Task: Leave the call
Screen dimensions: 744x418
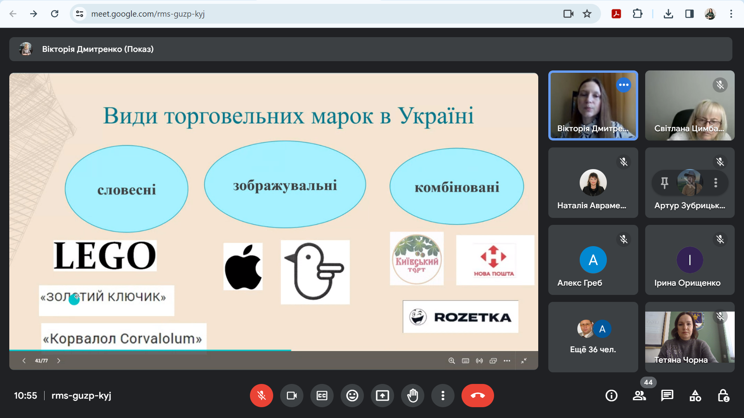Action: click(478, 396)
